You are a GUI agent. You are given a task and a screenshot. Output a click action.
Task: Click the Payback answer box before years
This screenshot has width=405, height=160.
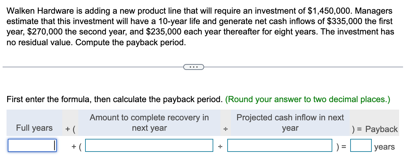(361, 145)
